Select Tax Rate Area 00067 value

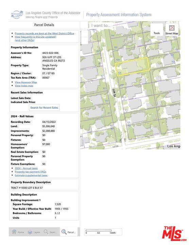(x=46, y=78)
